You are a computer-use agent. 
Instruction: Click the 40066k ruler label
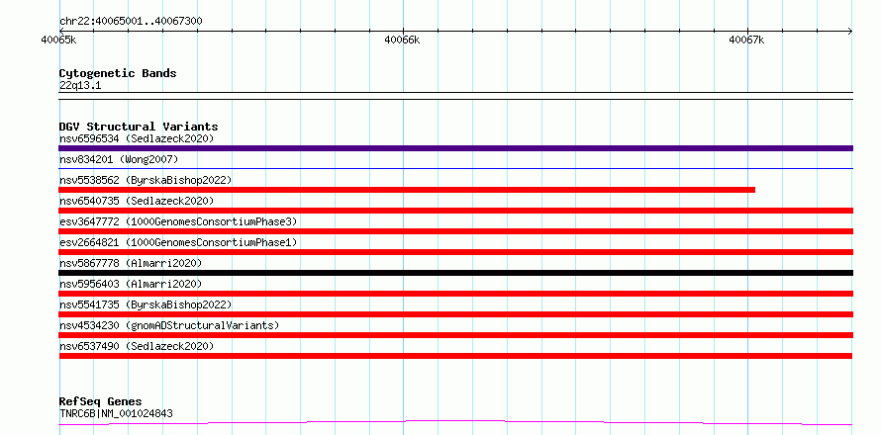(402, 41)
